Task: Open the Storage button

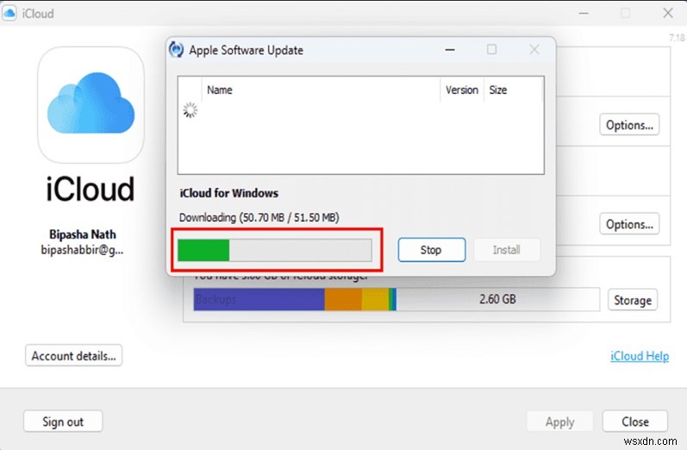Action: (x=633, y=300)
